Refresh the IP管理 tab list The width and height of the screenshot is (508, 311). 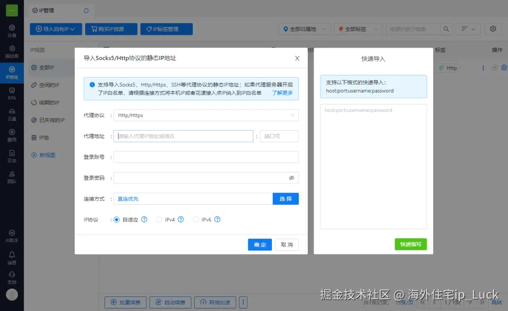pyautogui.click(x=86, y=10)
